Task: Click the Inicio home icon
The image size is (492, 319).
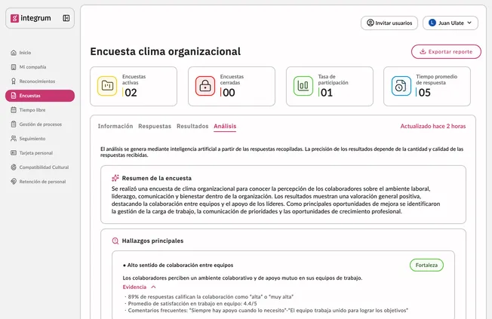Action: coord(14,53)
